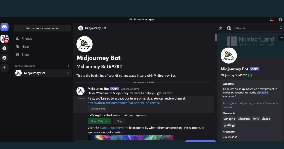The width and height of the screenshot is (284, 149).
Task: Click the Start Tutorial button
Action: point(99,121)
